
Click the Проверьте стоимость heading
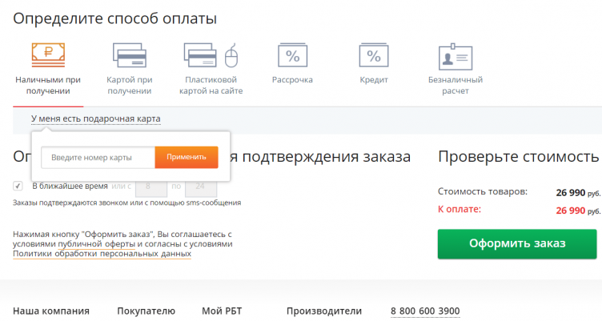(x=519, y=157)
